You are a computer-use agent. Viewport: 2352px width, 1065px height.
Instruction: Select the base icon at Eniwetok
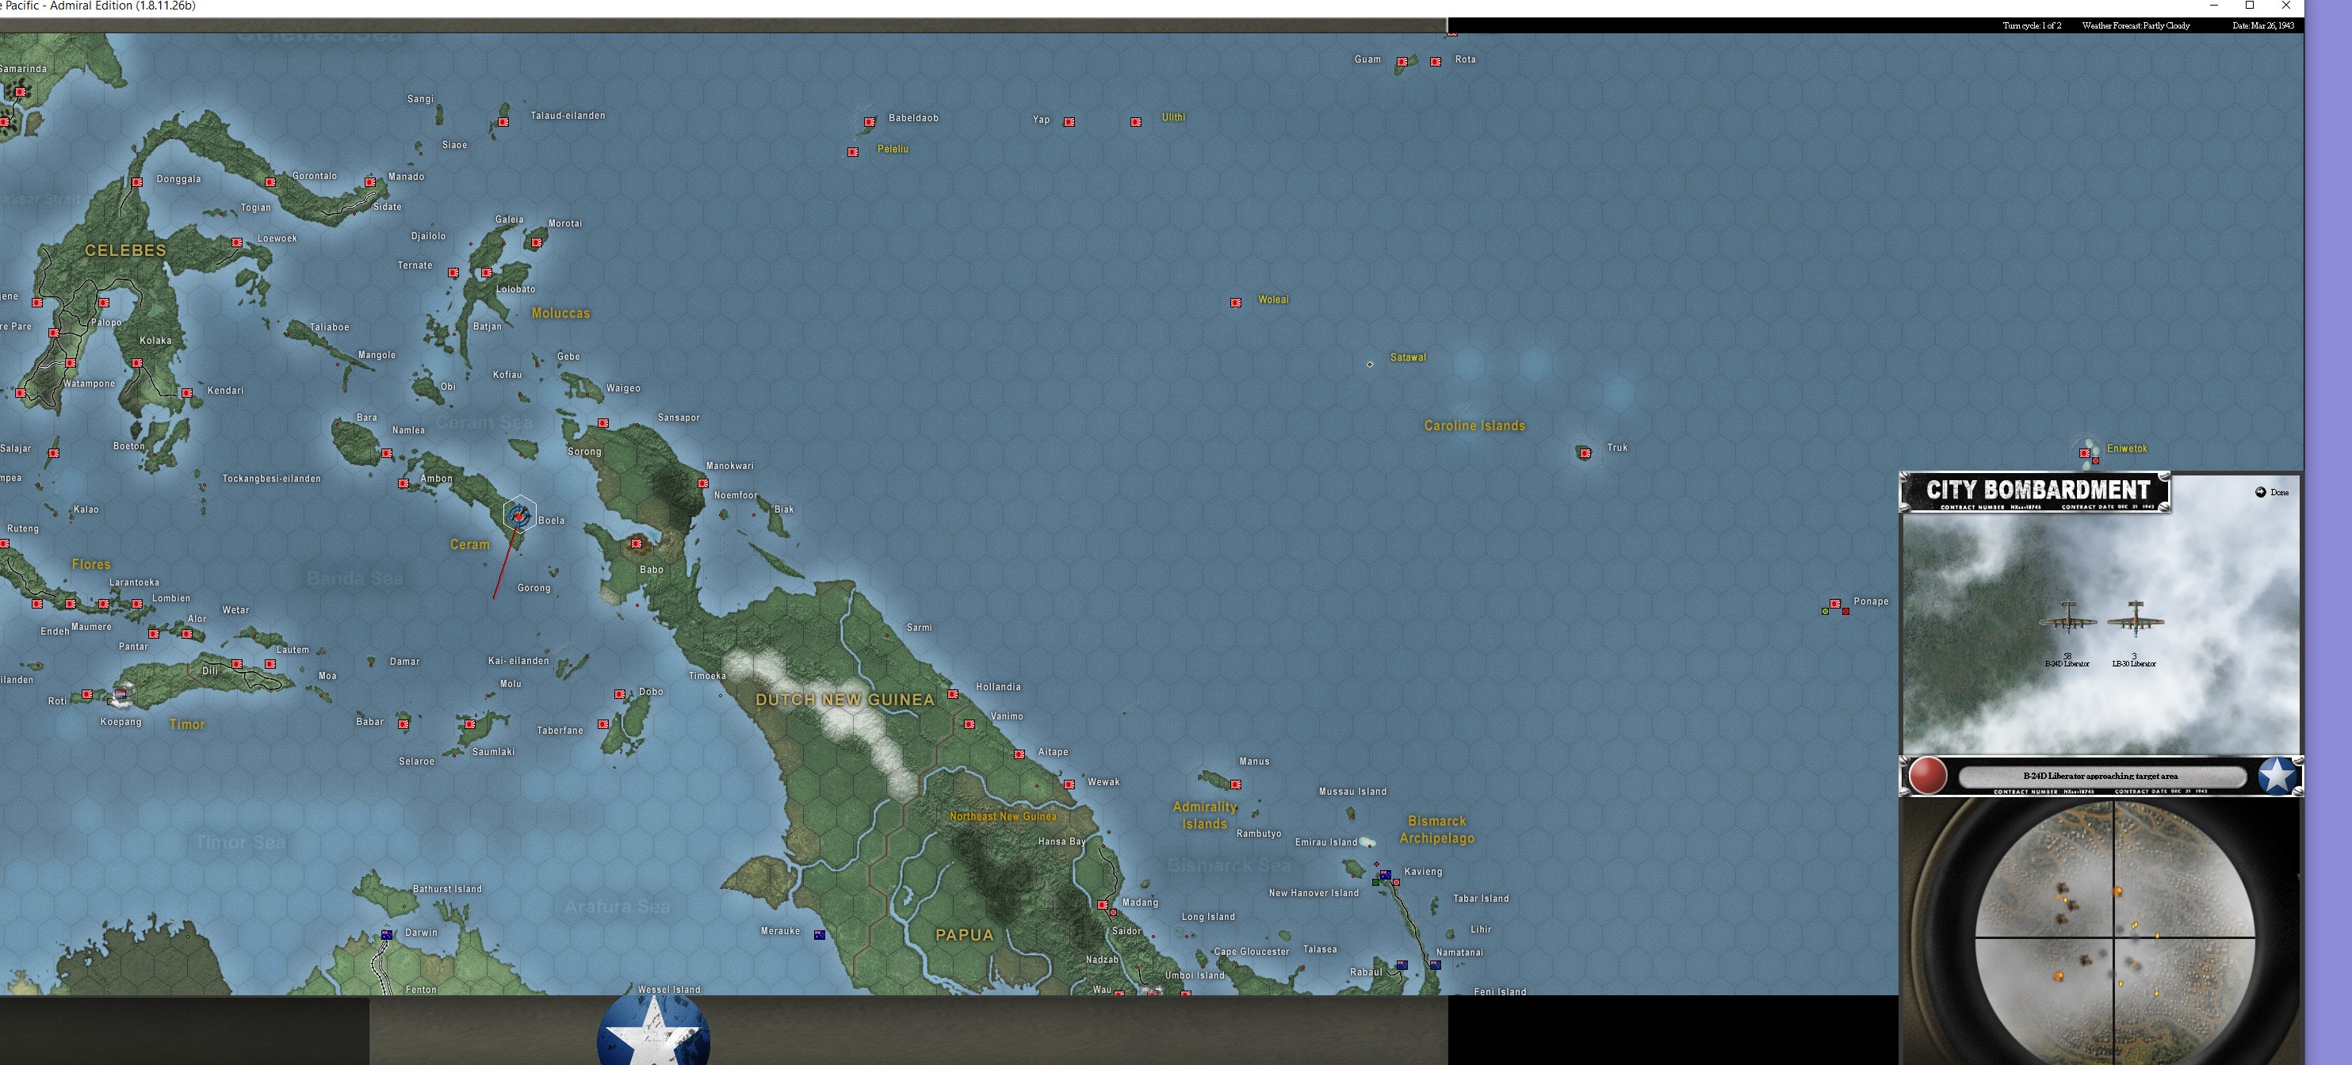[2085, 453]
